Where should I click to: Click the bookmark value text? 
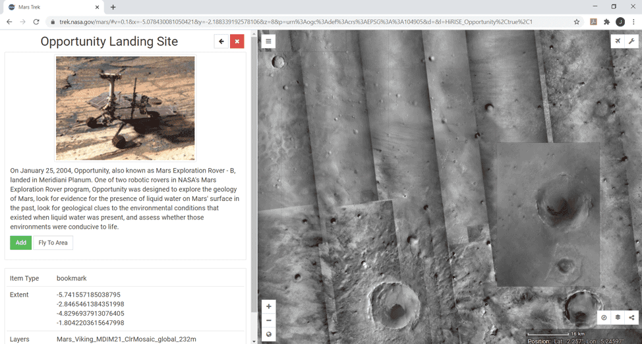click(72, 279)
